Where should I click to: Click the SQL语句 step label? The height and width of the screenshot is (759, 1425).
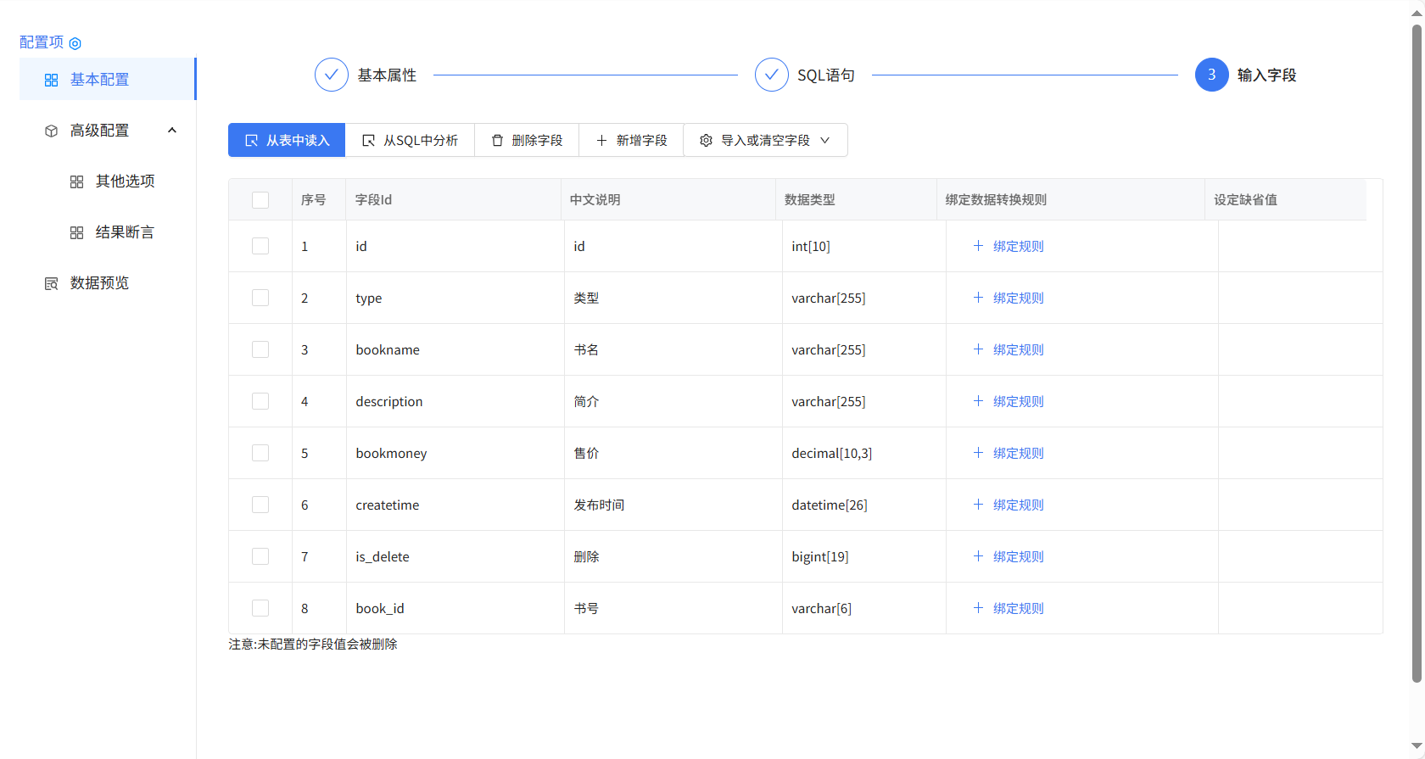826,75
